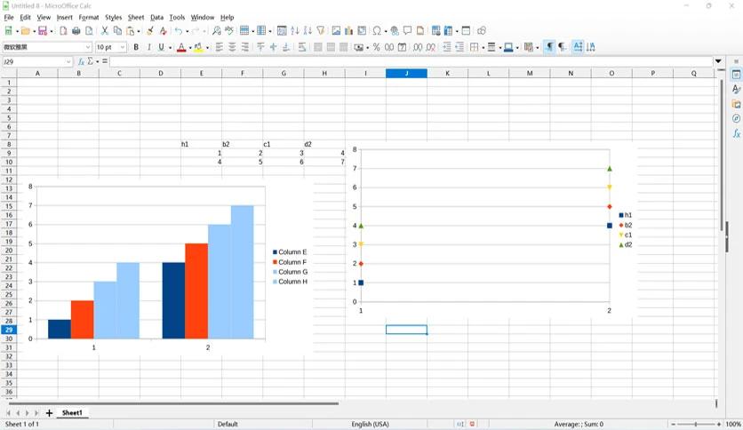Click the zoom slider in status bar
Image resolution: width=743 pixels, height=430 pixels.
(x=696, y=425)
